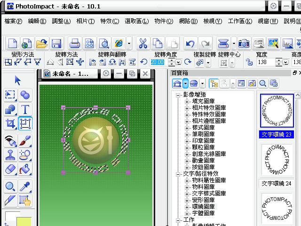Viewport: 301px width, 226px height.
Task: Select the Bucket Fill tool
Action: coord(25,169)
